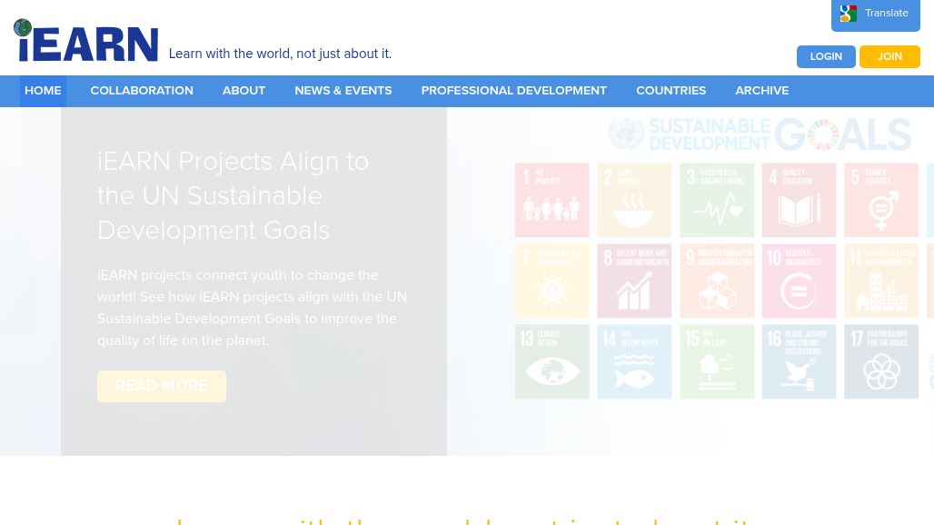The height and width of the screenshot is (525, 934).
Task: Click the Peace and Justice goal 16 dove icon
Action: tap(799, 373)
